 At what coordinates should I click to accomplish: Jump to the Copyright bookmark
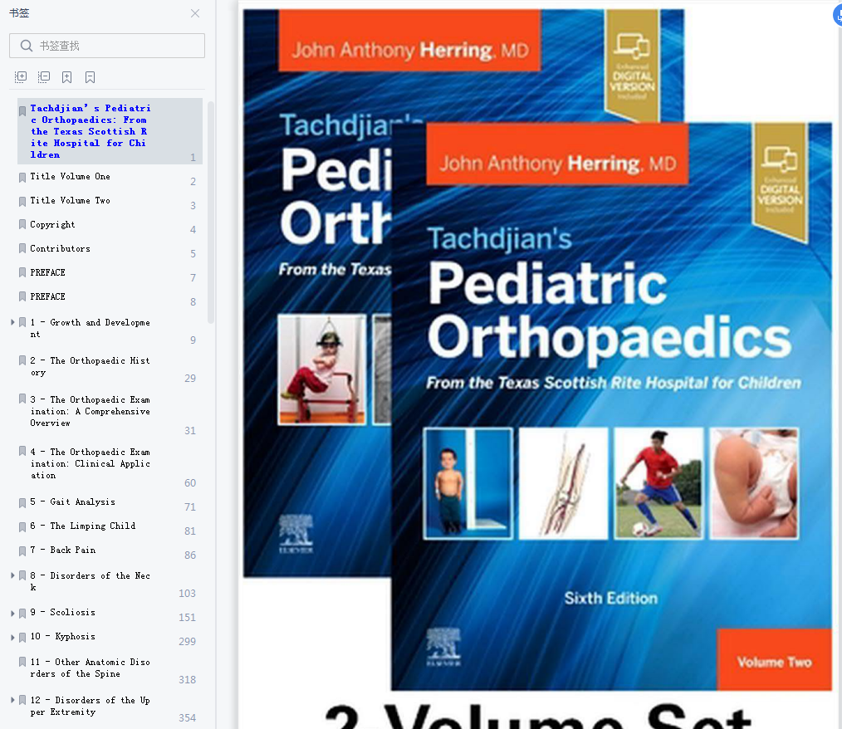pos(52,225)
